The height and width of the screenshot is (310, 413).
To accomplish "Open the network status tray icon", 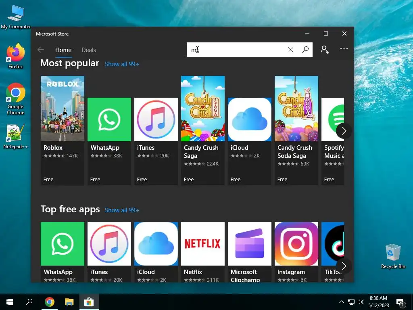I will click(x=351, y=302).
